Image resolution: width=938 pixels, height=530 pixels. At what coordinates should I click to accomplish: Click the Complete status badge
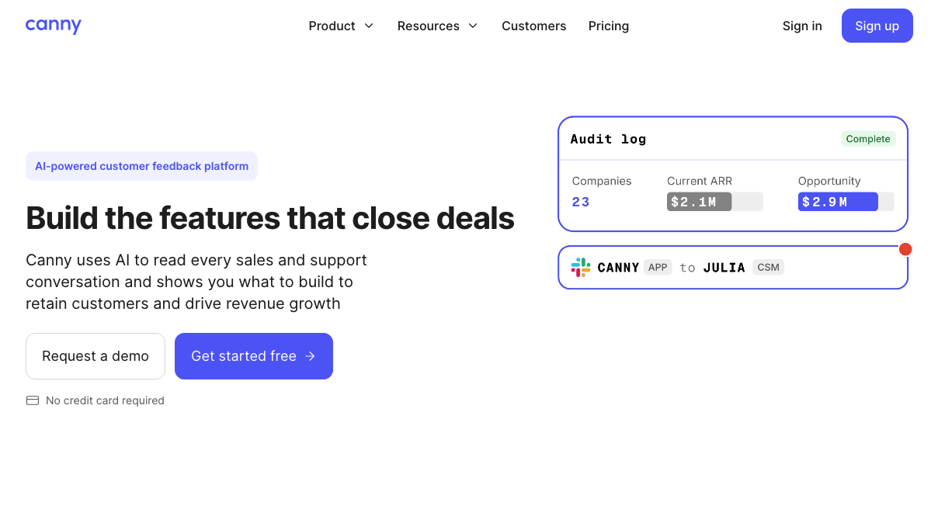pos(868,139)
